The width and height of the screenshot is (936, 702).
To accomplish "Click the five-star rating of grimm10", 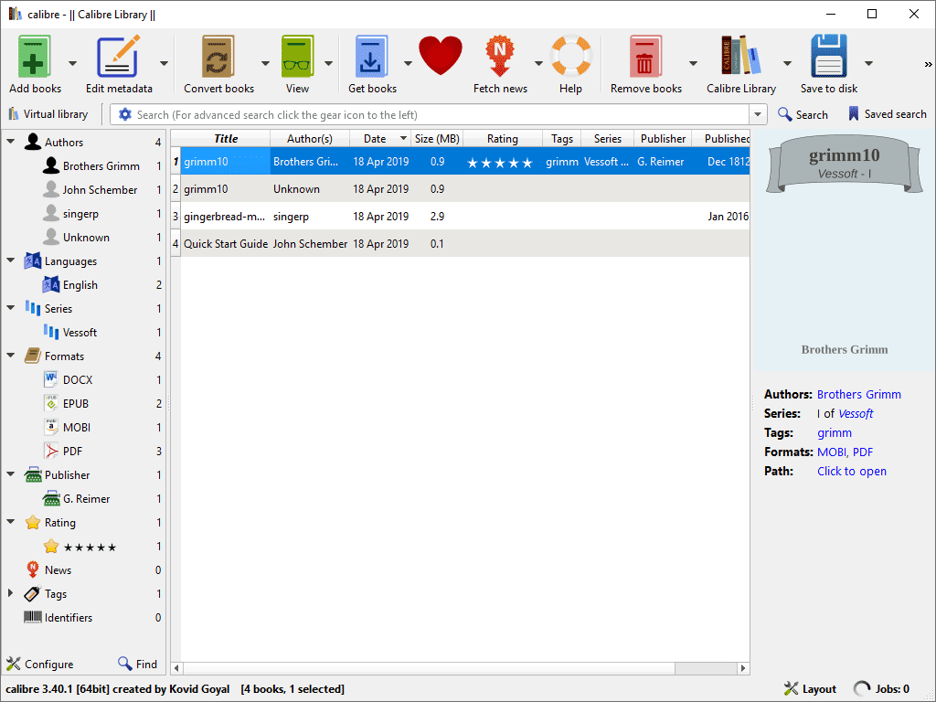I will tap(500, 163).
